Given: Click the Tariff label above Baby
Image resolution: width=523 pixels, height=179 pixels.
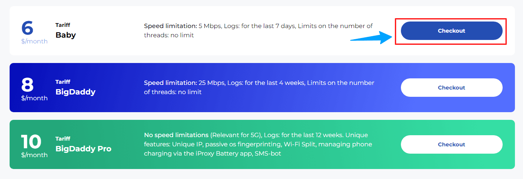Looking at the screenshot, I should [63, 25].
